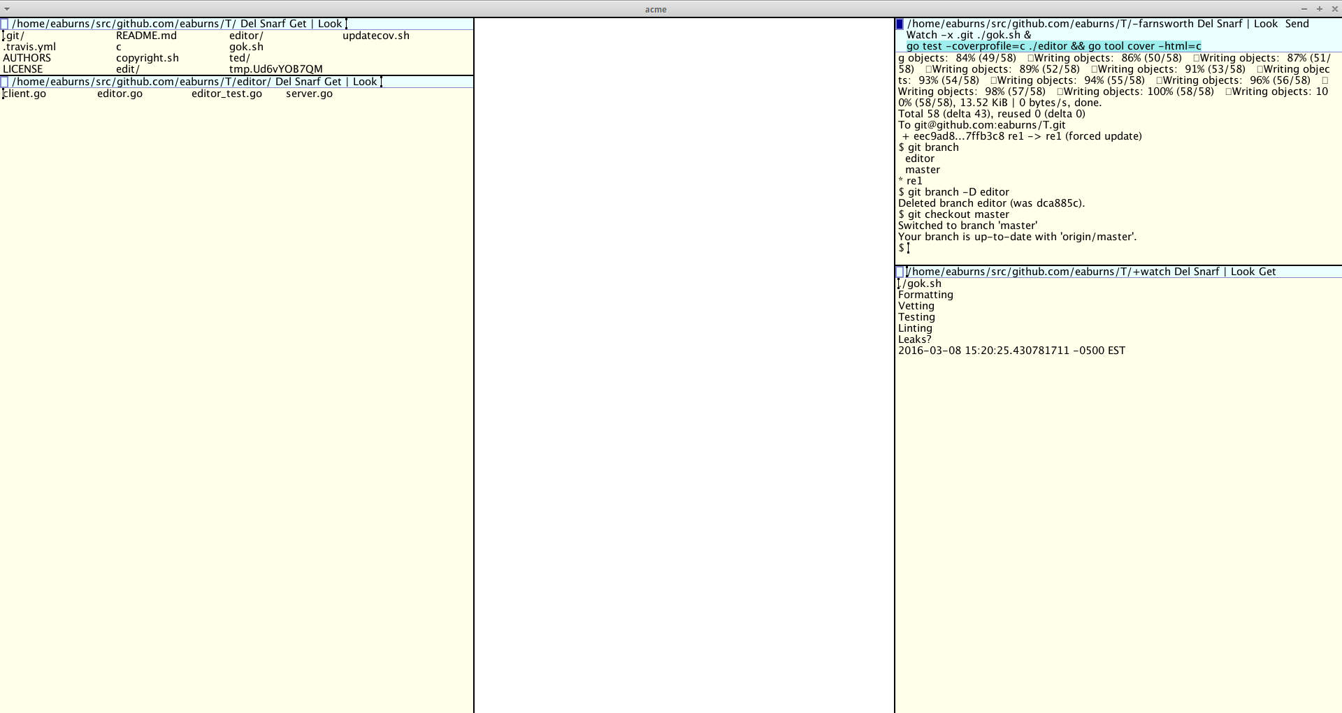Click Send in the -farnsworth window tag
This screenshot has height=713, width=1342.
click(x=1297, y=24)
